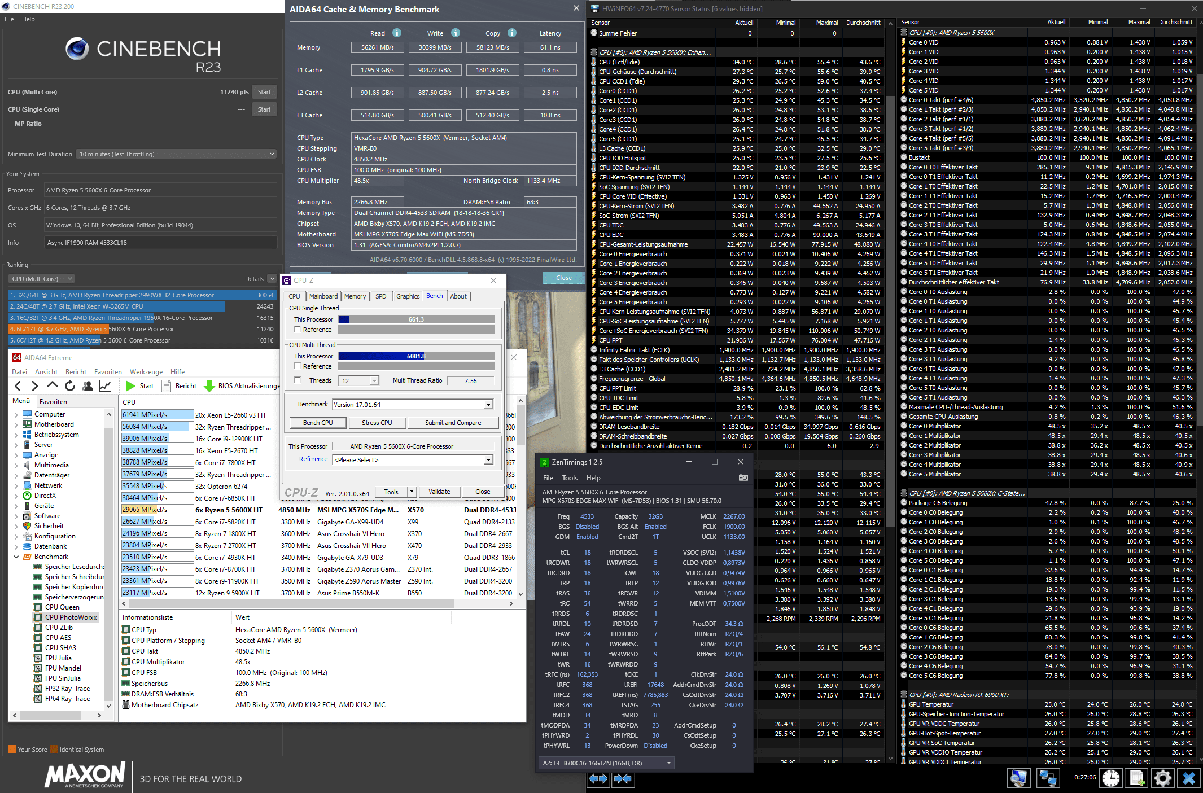Expand the Motherboard tree node in AIDA64
The image size is (1203, 793).
point(16,424)
